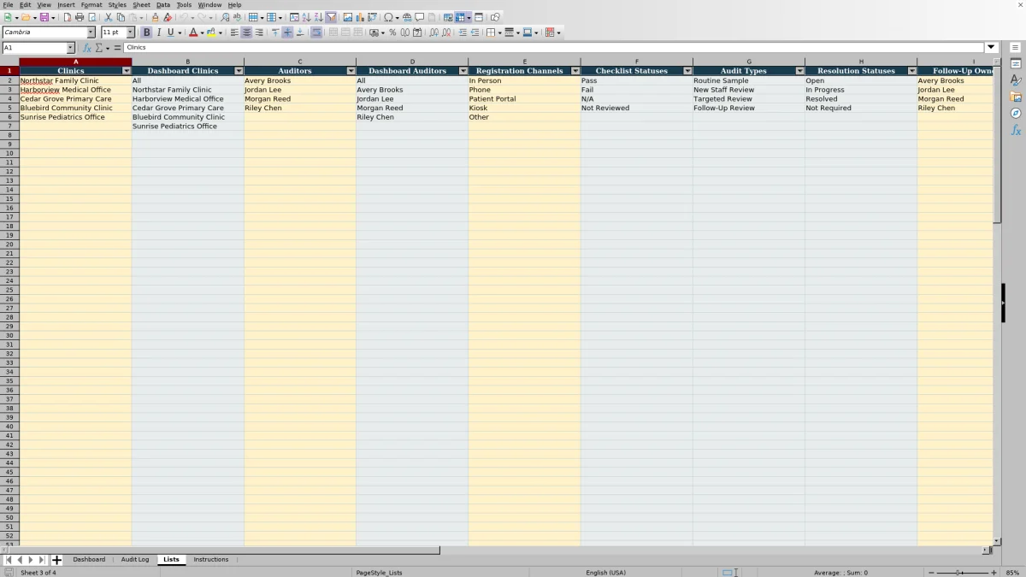Open the sidebar Navigator compass icon
Screen dimensions: 1026x577
[1016, 113]
